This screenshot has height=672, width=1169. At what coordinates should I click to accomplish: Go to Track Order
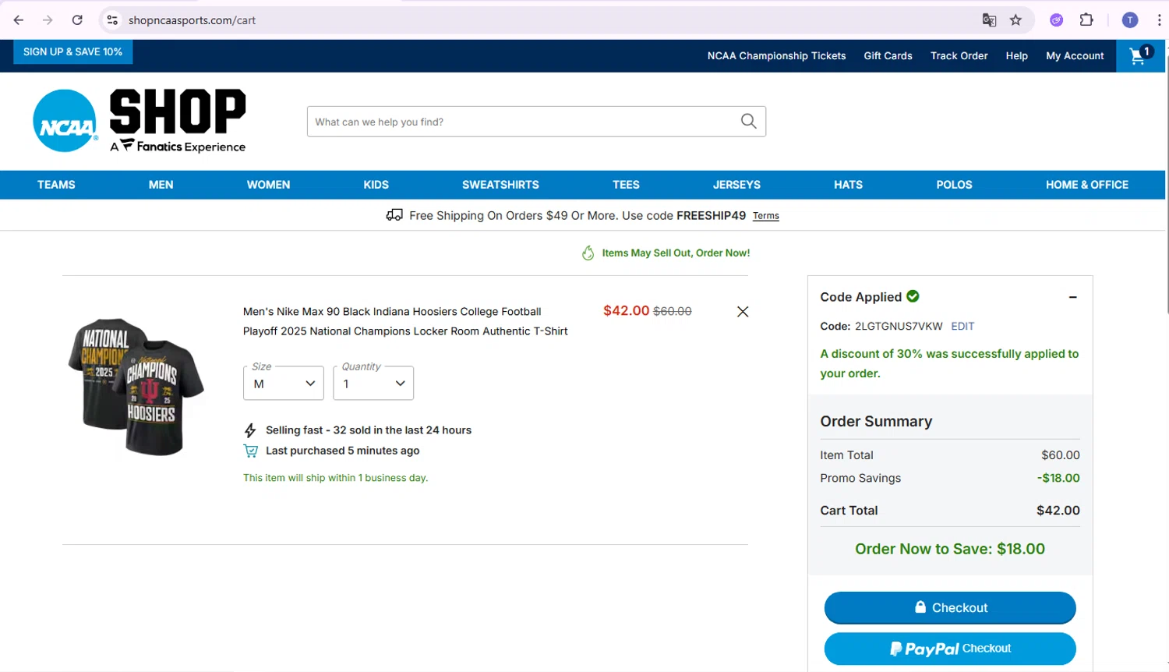(959, 56)
